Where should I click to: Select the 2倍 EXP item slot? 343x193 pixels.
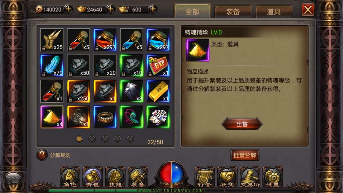pos(158,65)
